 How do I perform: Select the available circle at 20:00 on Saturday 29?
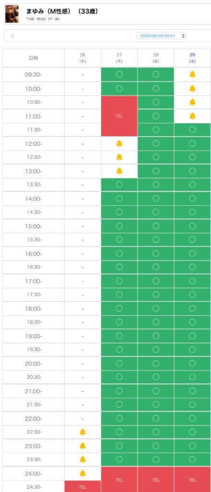tap(192, 363)
